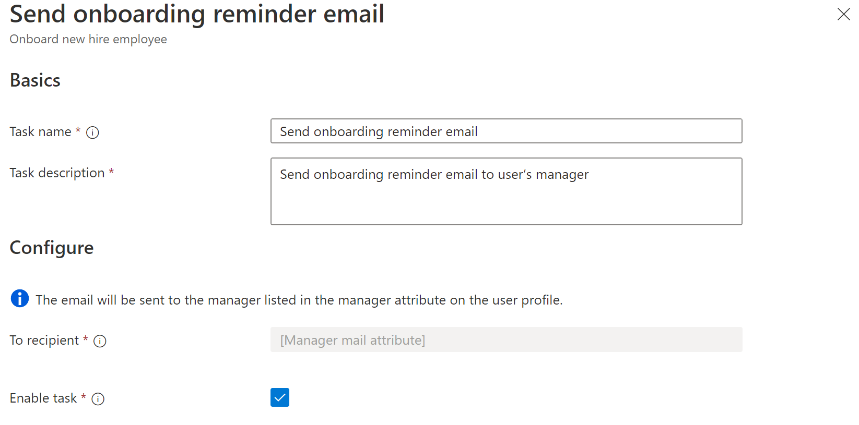Select the Send onboarding reminder email title
The width and height of the screenshot is (859, 425).
pos(196,14)
